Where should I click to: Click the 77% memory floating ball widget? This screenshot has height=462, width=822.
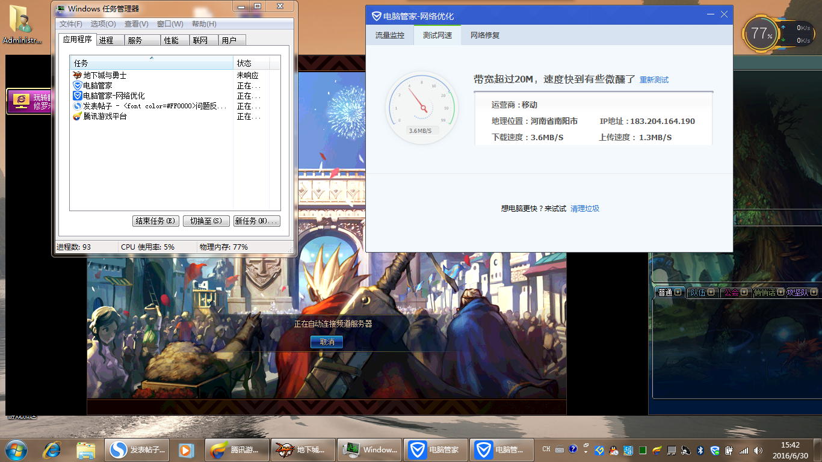pos(761,33)
